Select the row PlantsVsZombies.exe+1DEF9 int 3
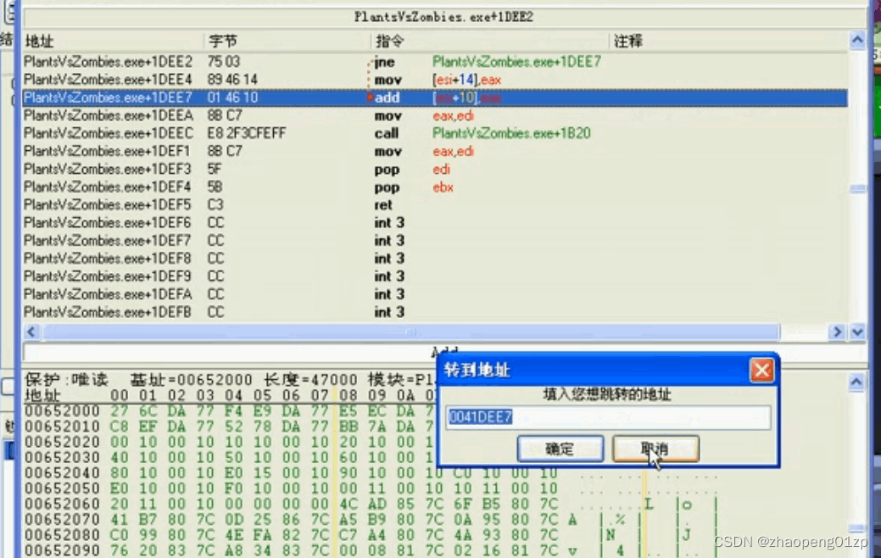881x558 pixels. (435, 276)
